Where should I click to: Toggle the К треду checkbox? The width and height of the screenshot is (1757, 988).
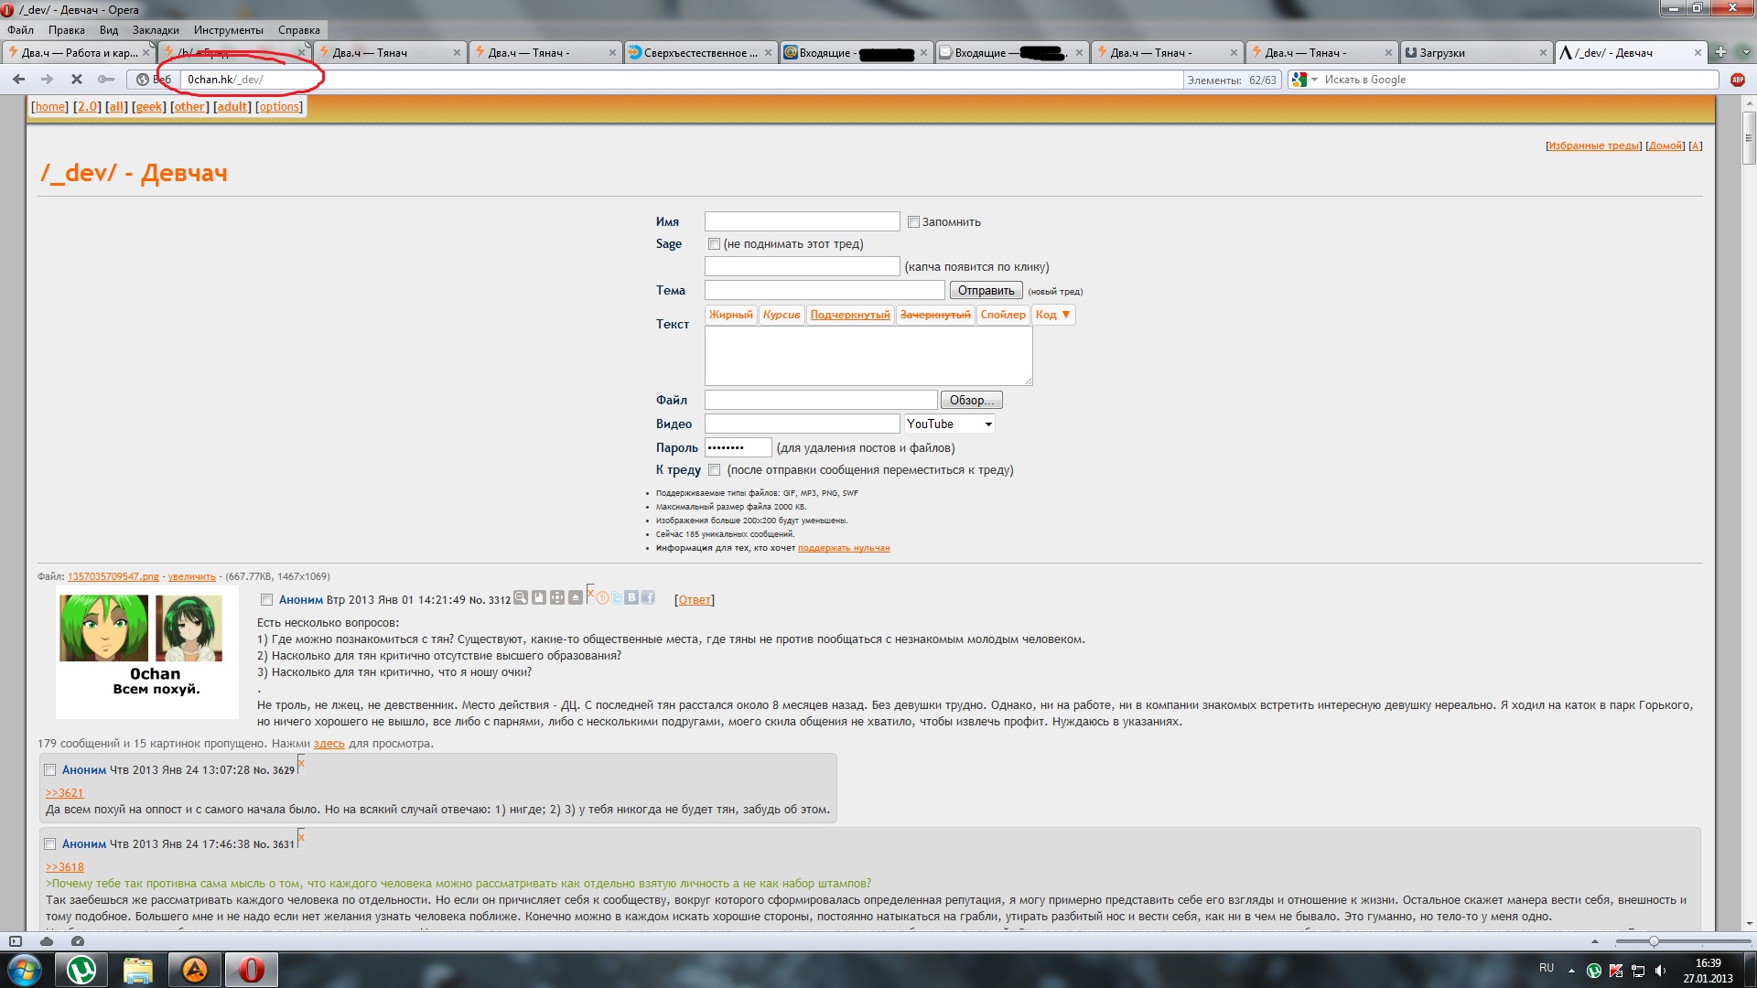tap(714, 470)
